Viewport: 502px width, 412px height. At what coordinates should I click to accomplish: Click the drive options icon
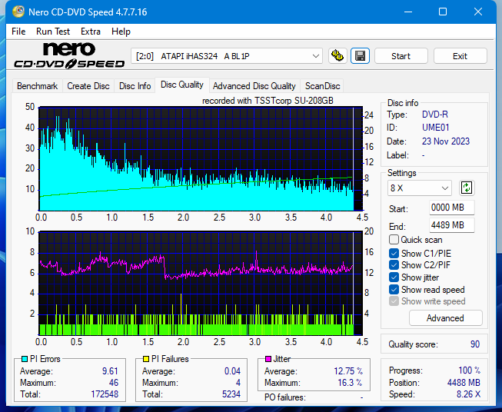pyautogui.click(x=337, y=56)
